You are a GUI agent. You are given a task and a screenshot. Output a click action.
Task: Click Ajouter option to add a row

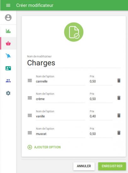[x=44, y=147]
